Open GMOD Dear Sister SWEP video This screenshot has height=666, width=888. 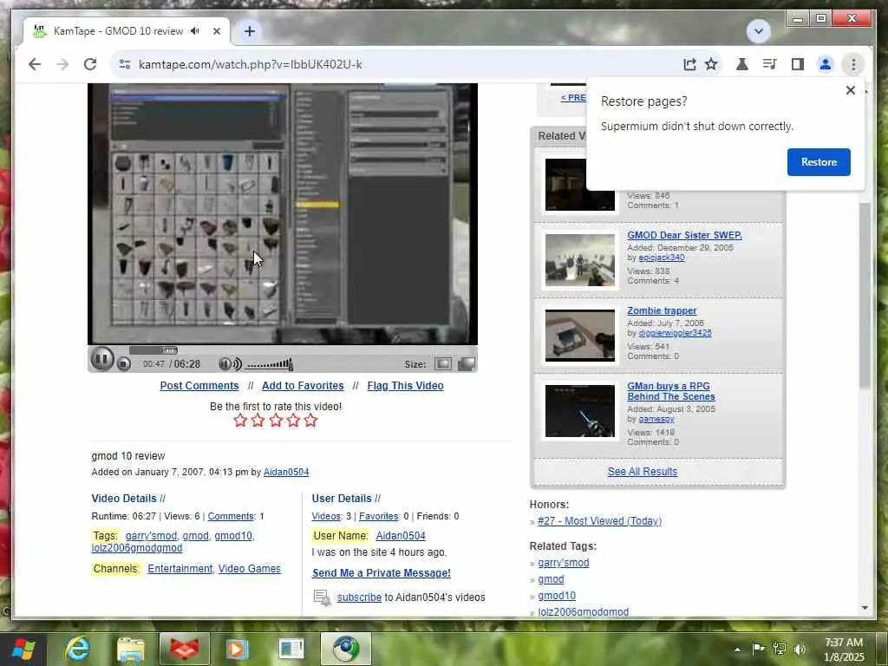(684, 235)
